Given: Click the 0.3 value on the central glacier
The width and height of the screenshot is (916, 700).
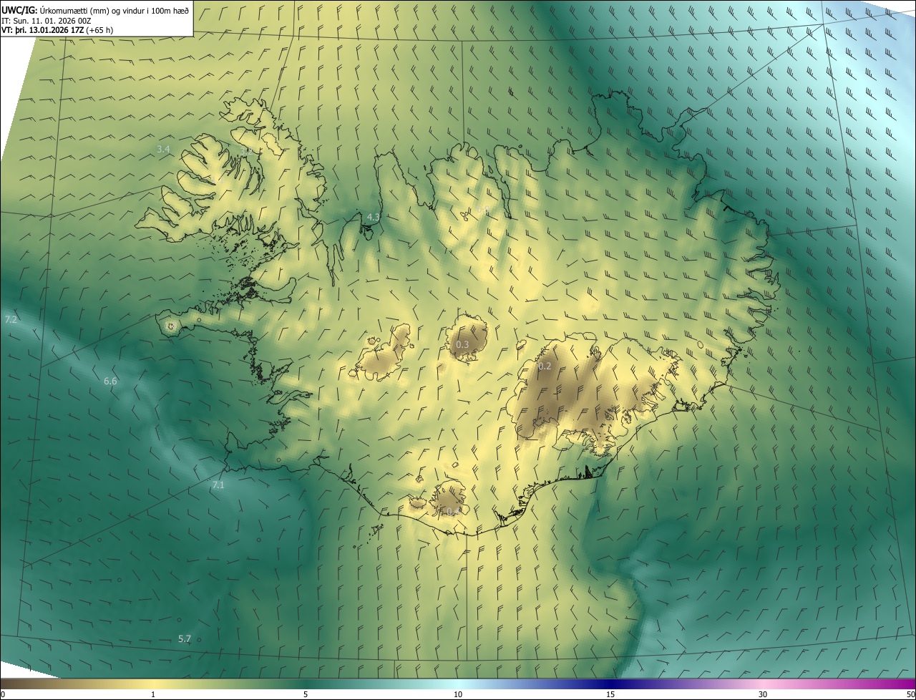Looking at the screenshot, I should [x=462, y=345].
